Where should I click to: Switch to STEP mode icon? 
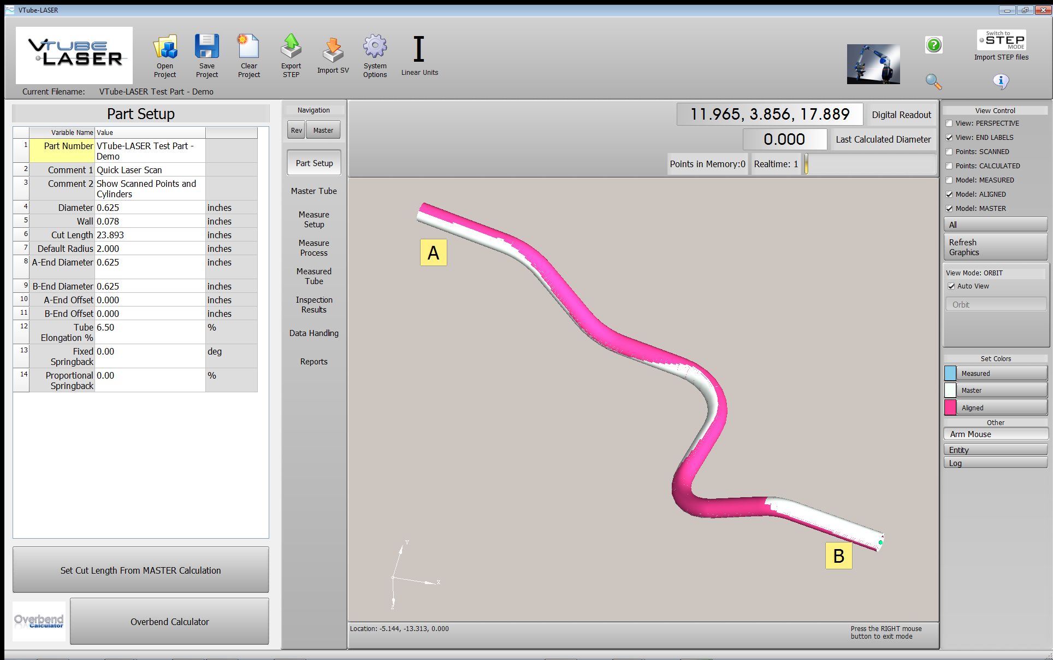pos(1001,40)
